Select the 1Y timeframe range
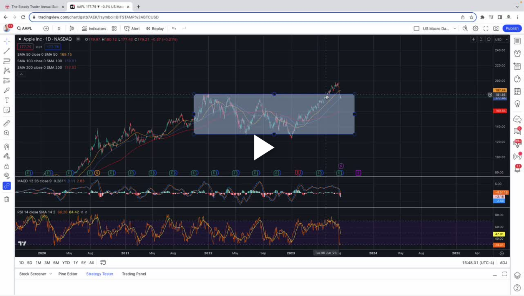This screenshot has height=296, width=524. coord(76,263)
